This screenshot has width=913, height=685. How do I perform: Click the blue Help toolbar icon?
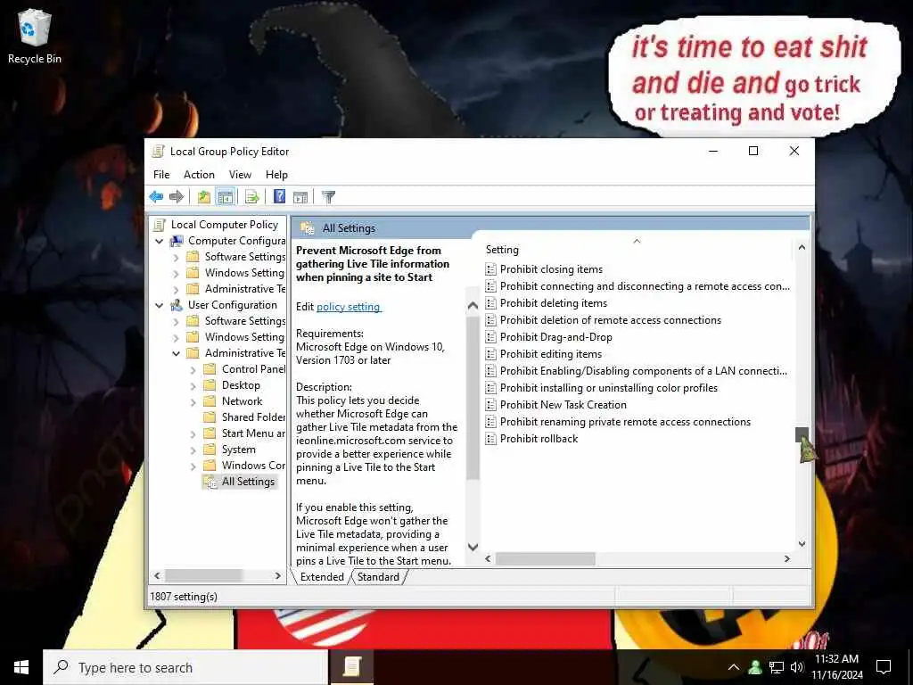279,197
